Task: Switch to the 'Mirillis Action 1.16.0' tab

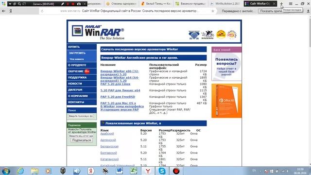Action: click(x=225, y=4)
